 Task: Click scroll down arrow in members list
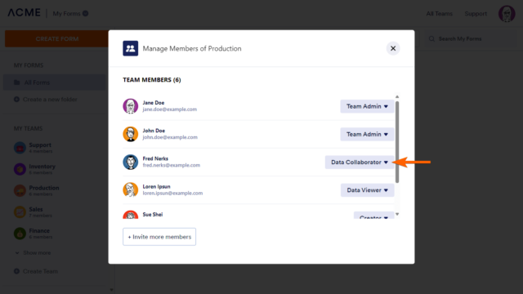397,214
